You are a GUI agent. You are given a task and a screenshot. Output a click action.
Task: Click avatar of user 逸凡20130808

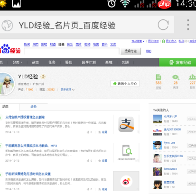pyautogui.click(x=158, y=132)
